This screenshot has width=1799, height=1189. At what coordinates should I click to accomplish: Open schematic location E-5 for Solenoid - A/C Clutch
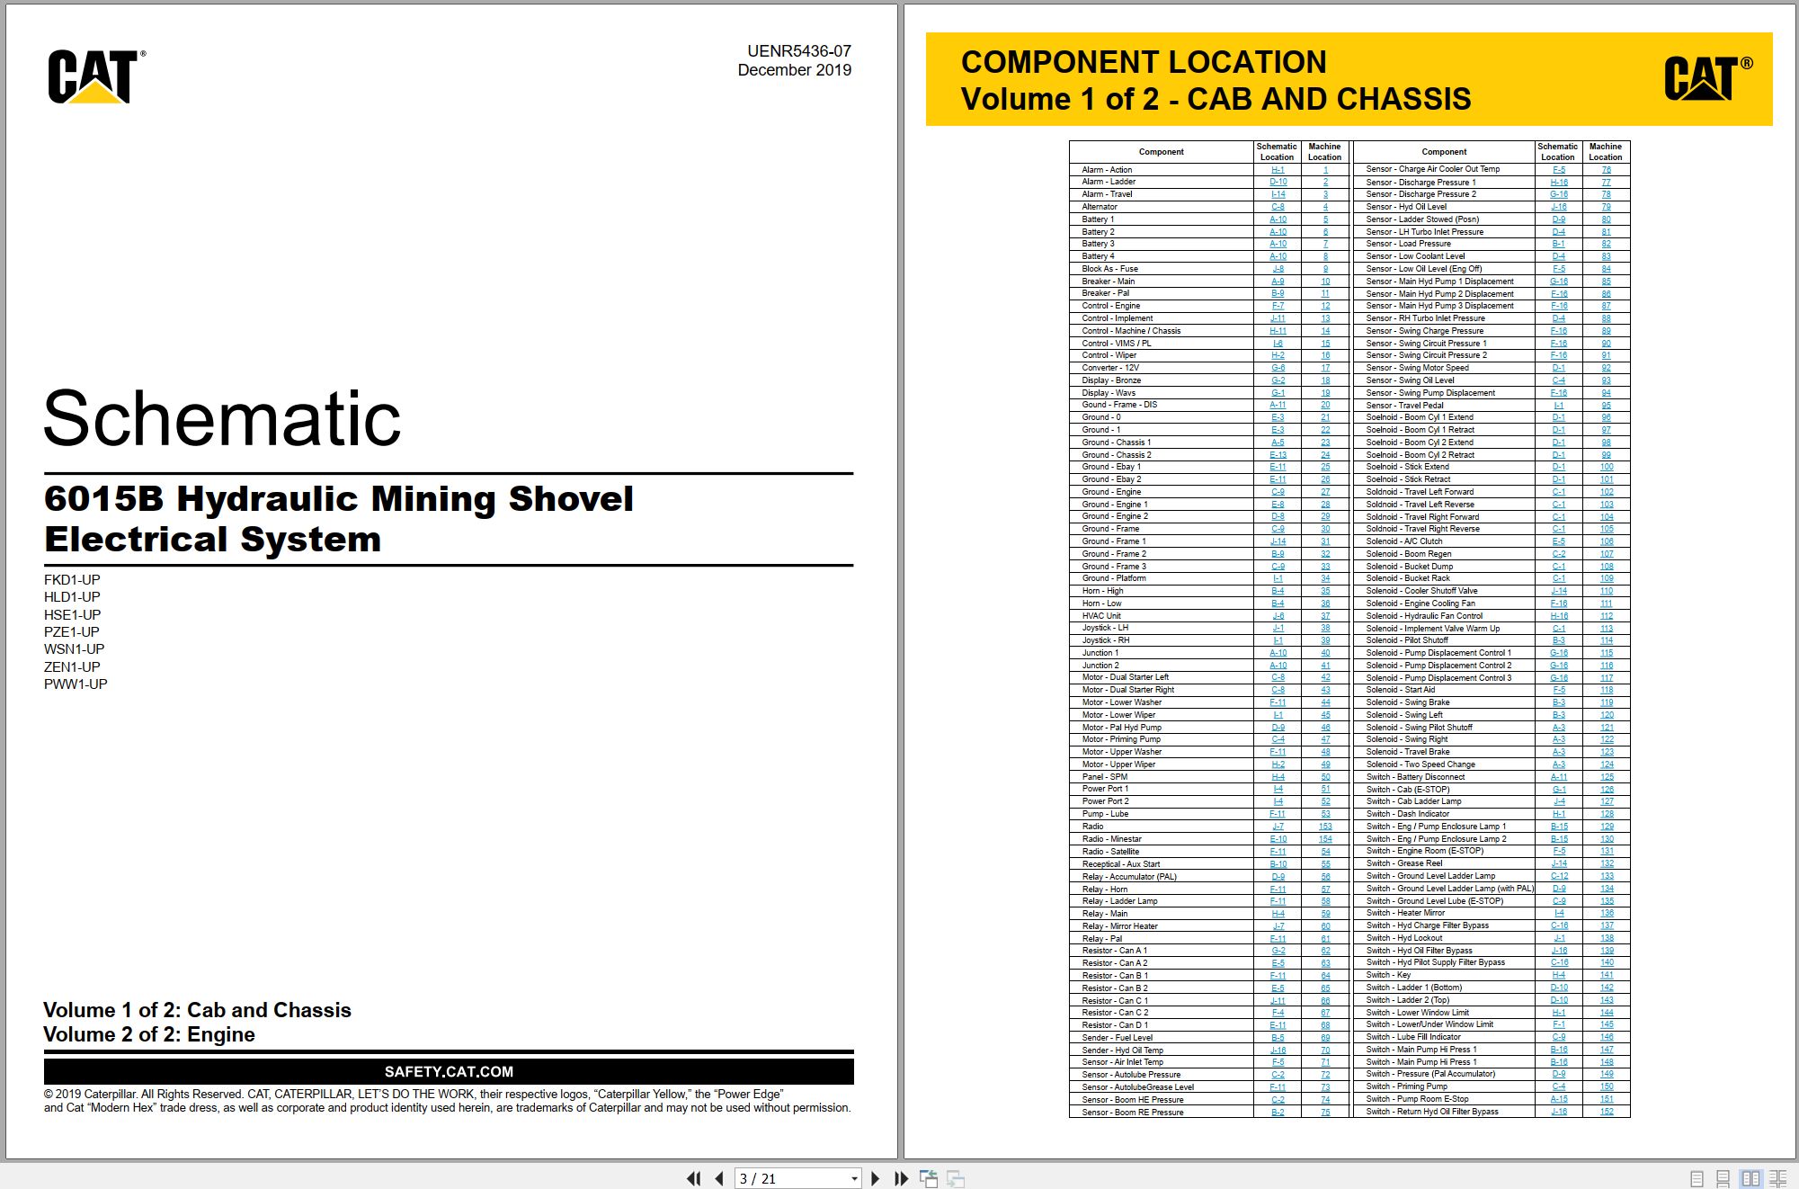click(1559, 541)
